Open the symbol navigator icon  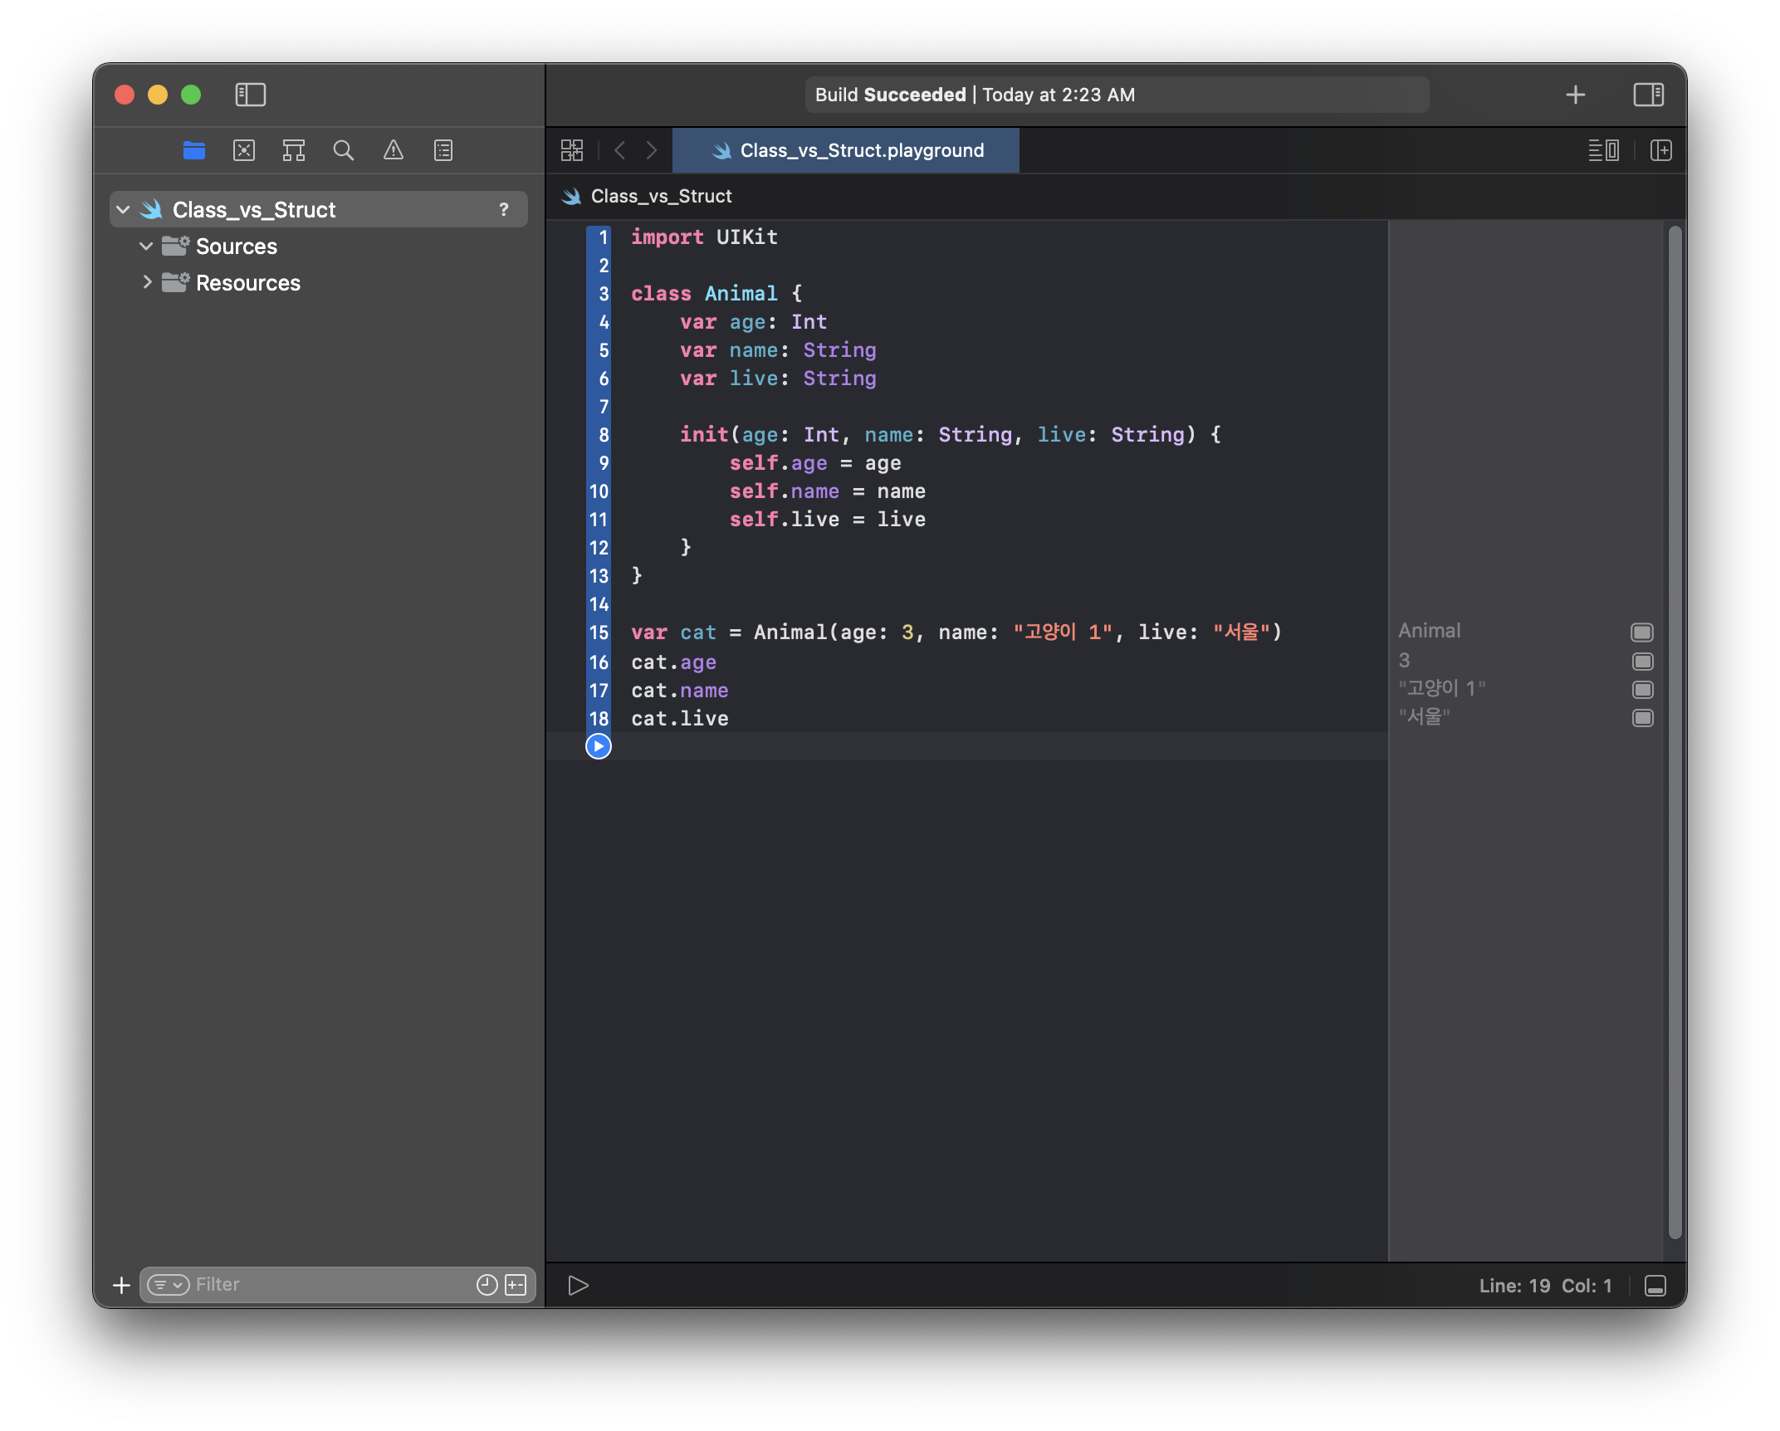294,150
